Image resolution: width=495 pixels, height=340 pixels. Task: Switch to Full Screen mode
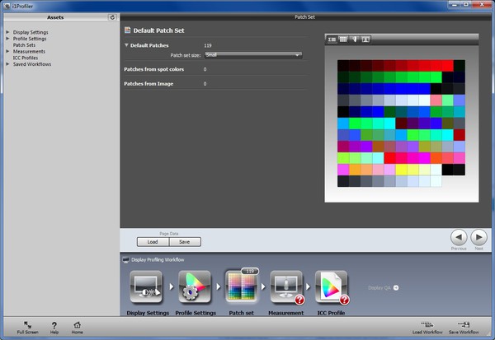(27, 328)
